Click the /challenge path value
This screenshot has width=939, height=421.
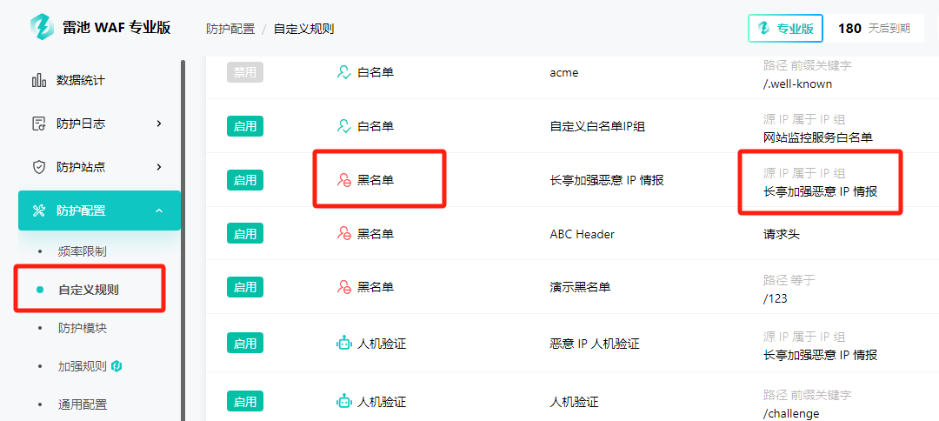[x=791, y=413]
